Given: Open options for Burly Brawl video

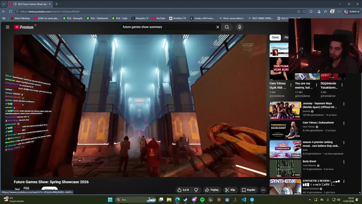Looking at the screenshot, I should [344, 162].
